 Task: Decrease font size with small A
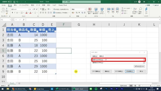tap(37, 9)
